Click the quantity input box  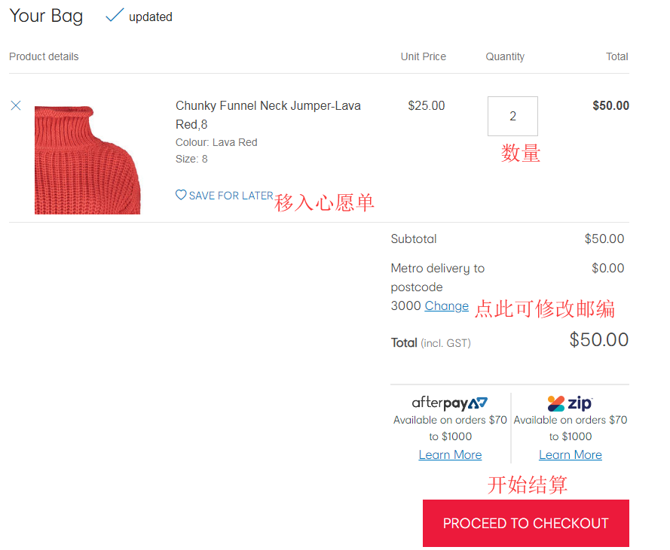click(x=512, y=116)
